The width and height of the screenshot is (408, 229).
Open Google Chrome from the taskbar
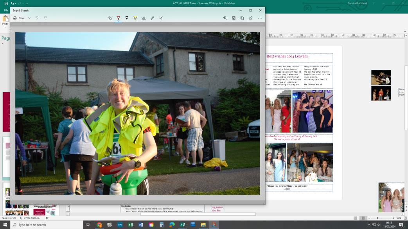tap(99, 225)
